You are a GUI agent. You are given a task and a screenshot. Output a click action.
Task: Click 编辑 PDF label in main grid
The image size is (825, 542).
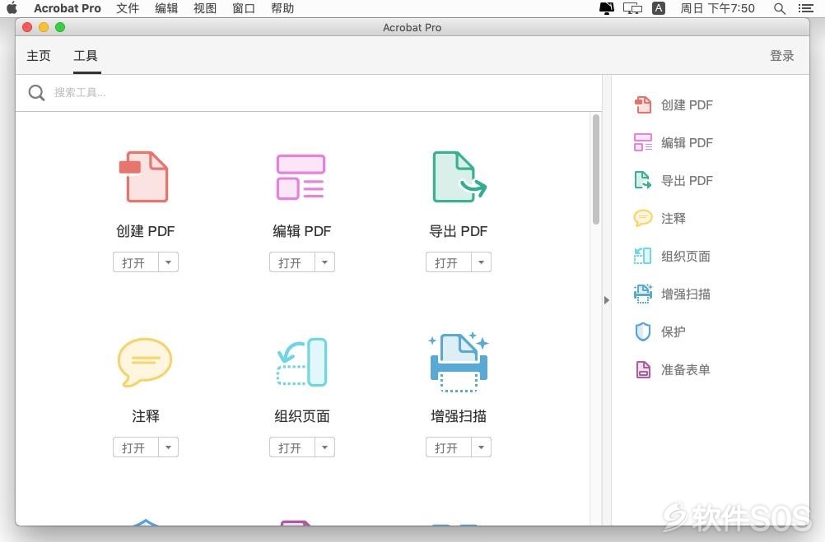coord(301,231)
